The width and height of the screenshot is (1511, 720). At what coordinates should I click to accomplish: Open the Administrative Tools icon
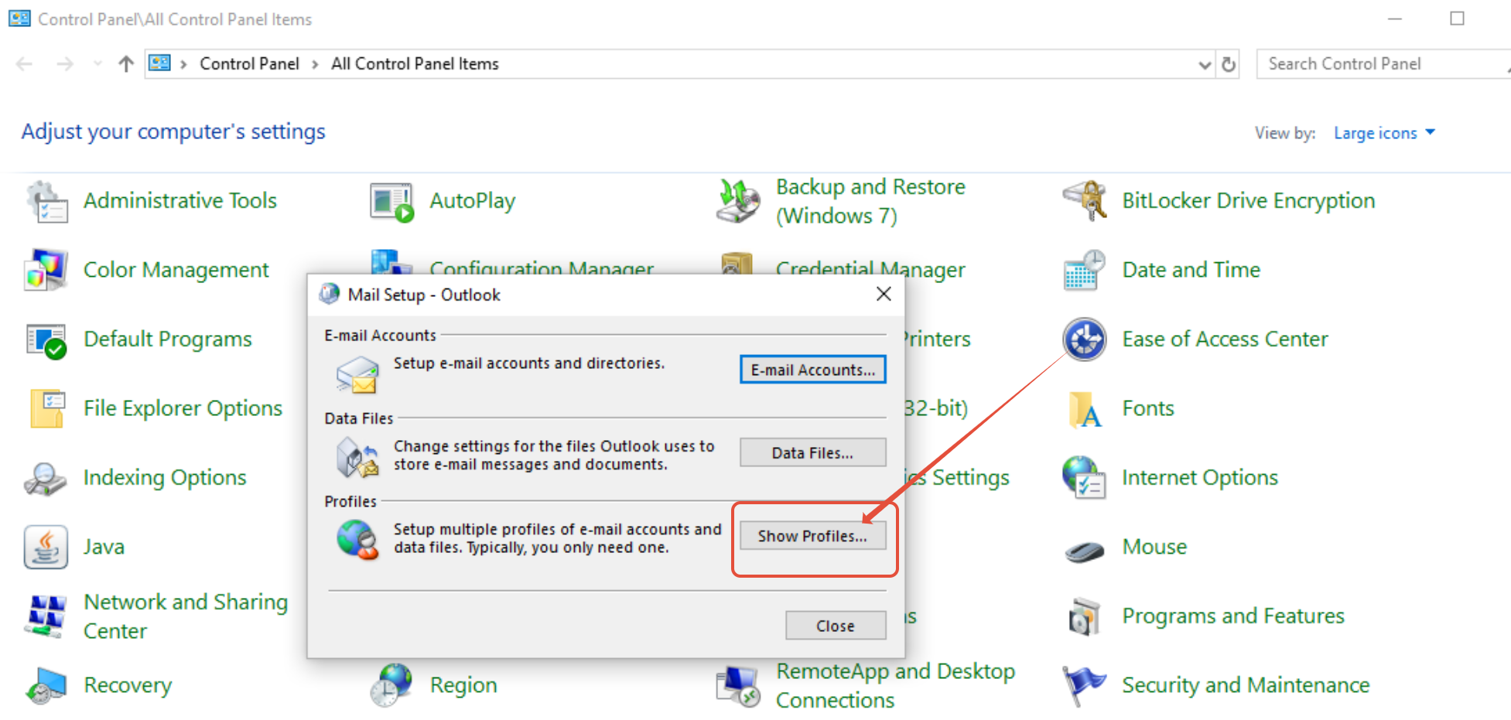[x=46, y=202]
